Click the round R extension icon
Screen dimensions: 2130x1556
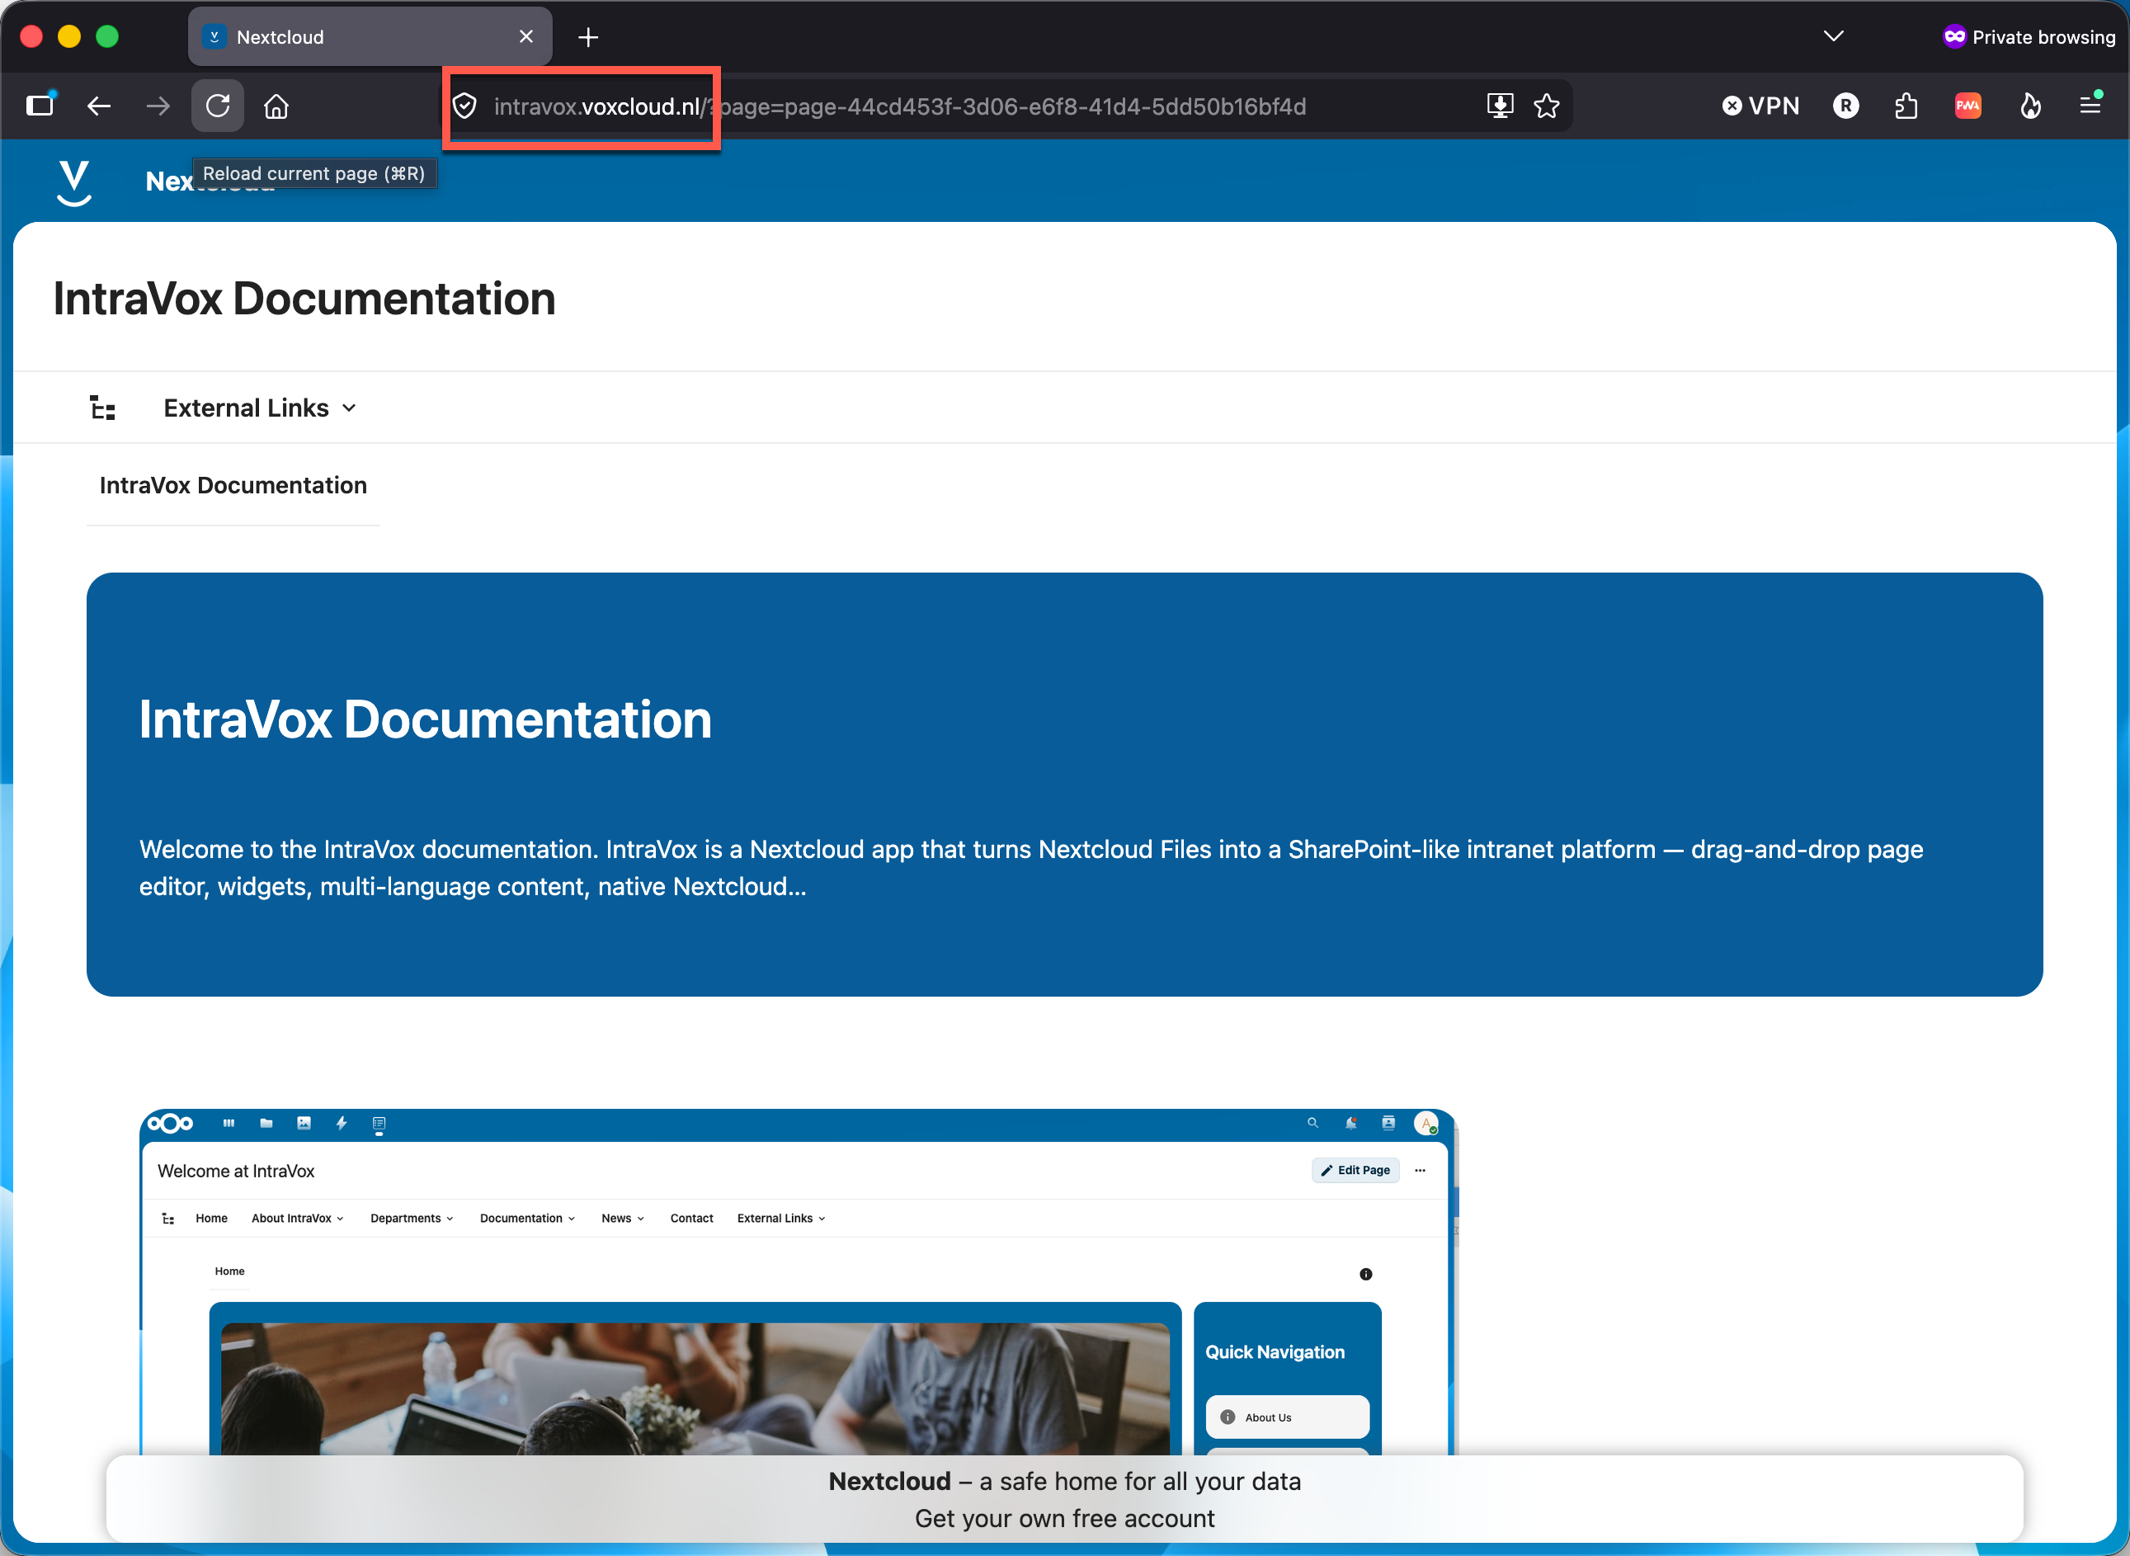[1845, 106]
